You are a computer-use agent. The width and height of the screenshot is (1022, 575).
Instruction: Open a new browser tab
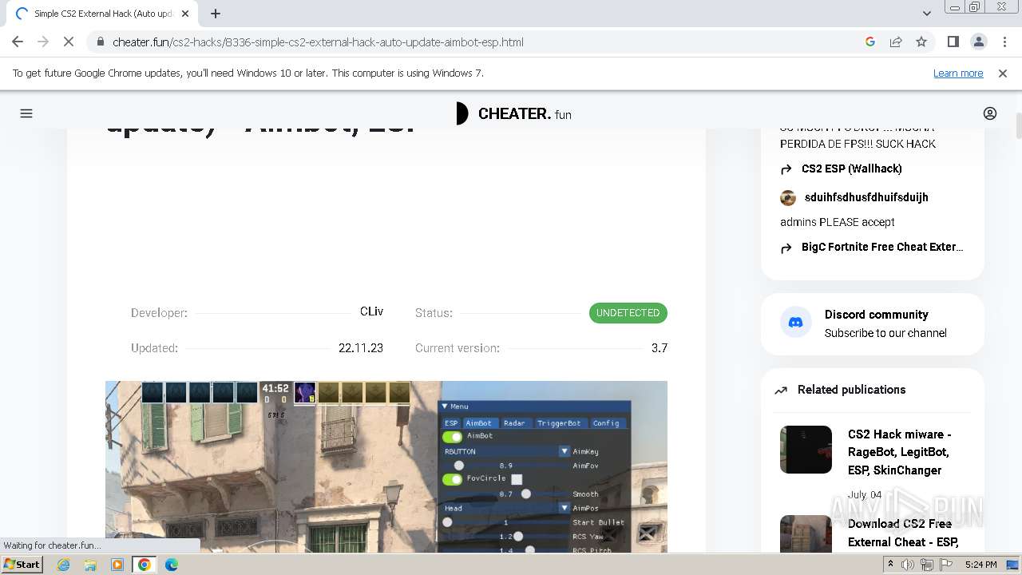pos(216,14)
